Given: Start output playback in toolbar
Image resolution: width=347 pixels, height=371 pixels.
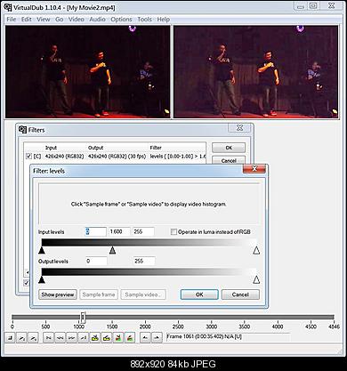Looking at the screenshot, I should pyautogui.click(x=34, y=337).
